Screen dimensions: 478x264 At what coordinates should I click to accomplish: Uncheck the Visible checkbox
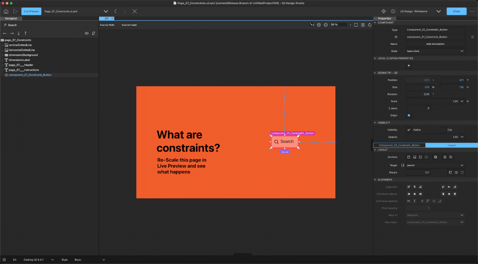pyautogui.click(x=409, y=130)
